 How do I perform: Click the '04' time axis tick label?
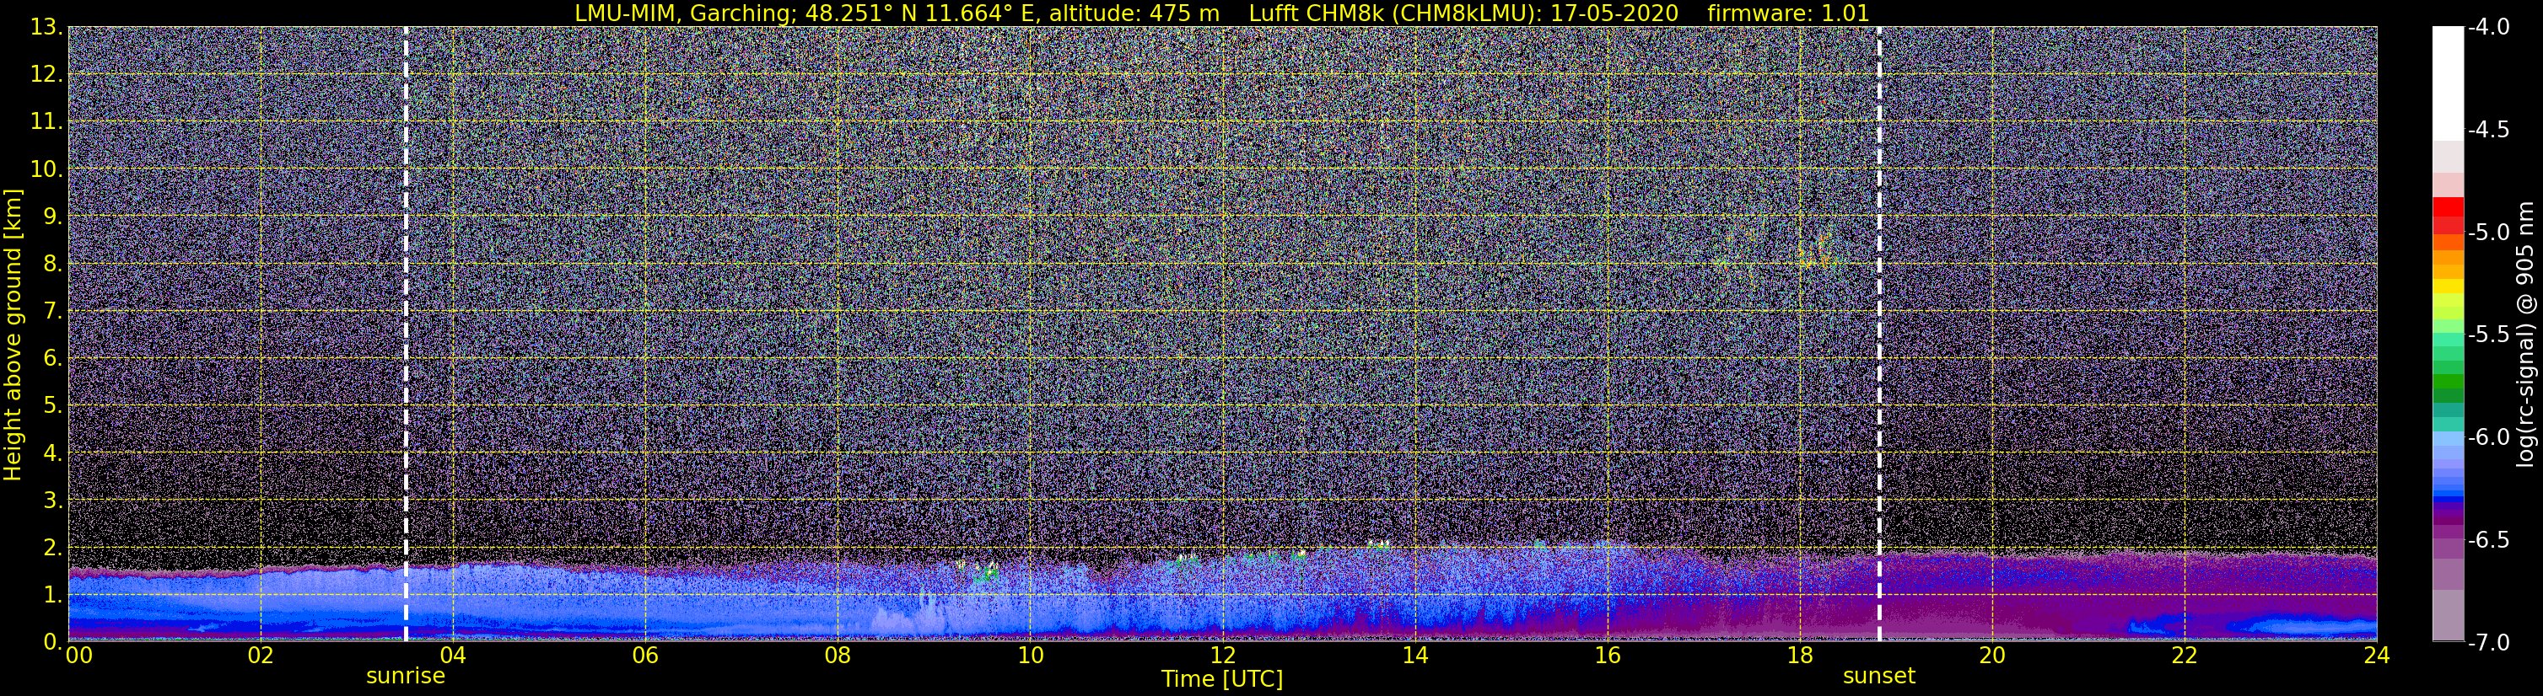coord(452,656)
